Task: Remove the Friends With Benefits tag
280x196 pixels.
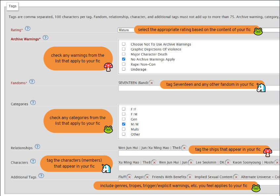Action: pyautogui.click(x=190, y=177)
